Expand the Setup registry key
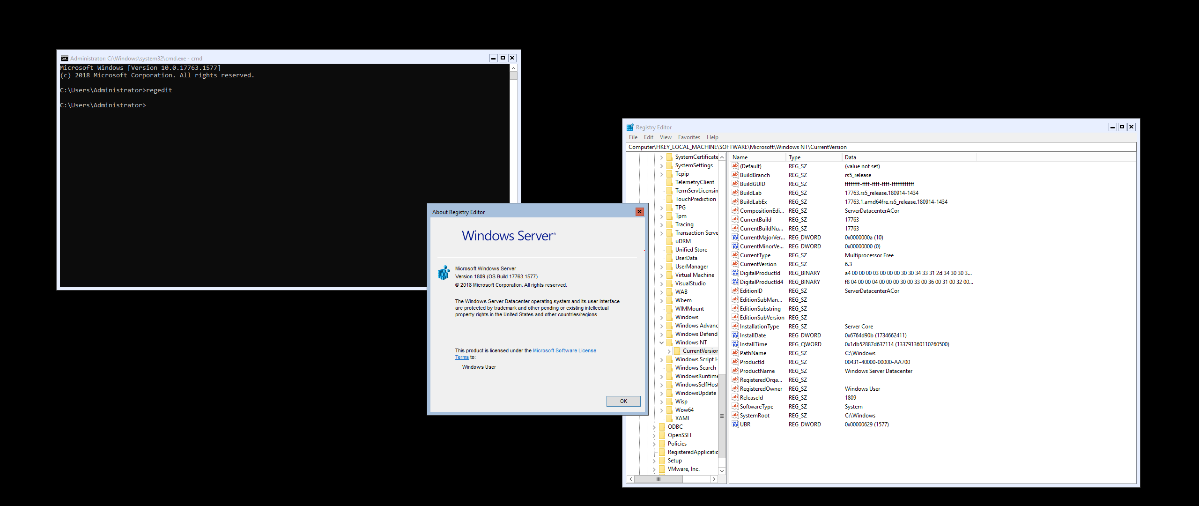This screenshot has width=1199, height=506. 654,461
